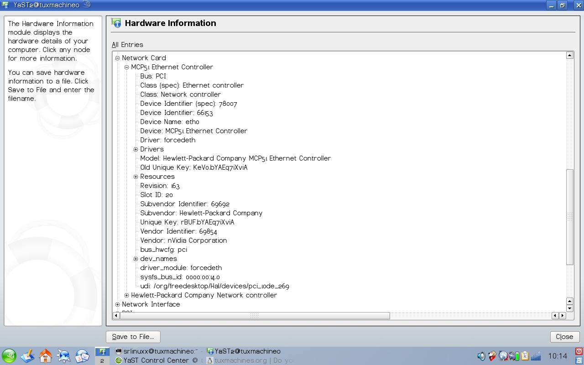Expand the Resources node
584x365 pixels.
[136, 177]
